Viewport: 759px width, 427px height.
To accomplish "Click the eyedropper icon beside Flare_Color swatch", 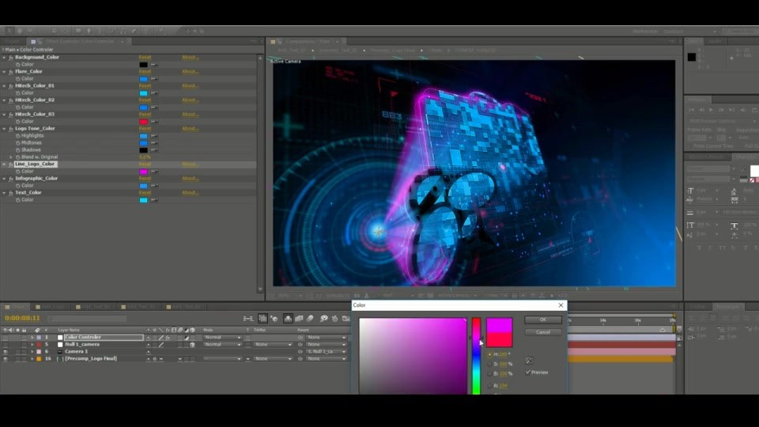I will click(x=154, y=78).
